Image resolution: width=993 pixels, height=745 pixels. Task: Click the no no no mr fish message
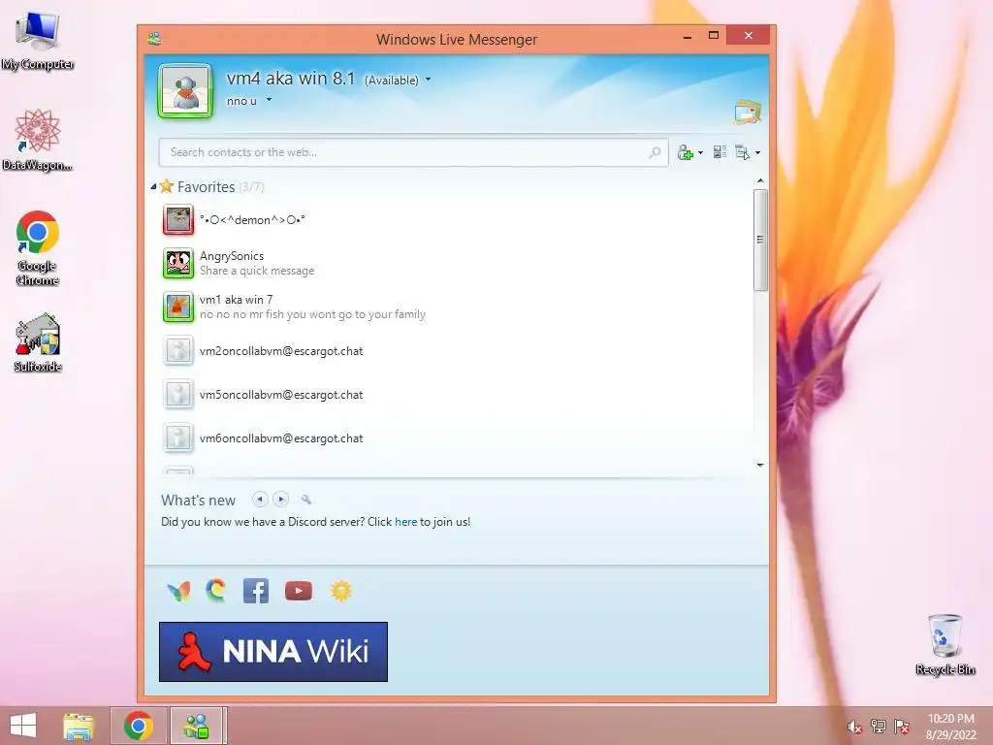312,314
